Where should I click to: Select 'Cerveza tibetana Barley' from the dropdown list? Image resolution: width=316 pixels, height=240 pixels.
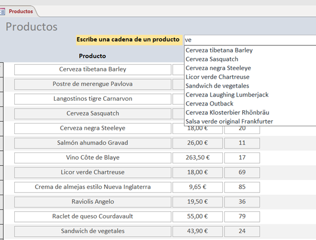tap(219, 50)
